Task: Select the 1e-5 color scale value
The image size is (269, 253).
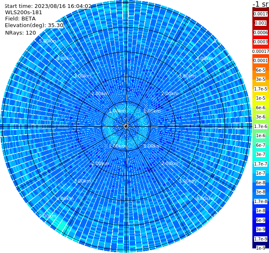Action: click(x=261, y=98)
